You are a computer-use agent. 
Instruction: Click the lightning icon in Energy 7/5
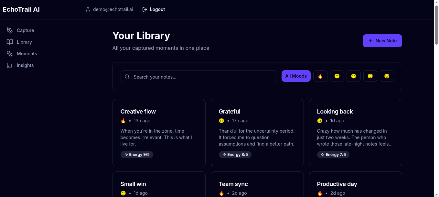(323, 155)
